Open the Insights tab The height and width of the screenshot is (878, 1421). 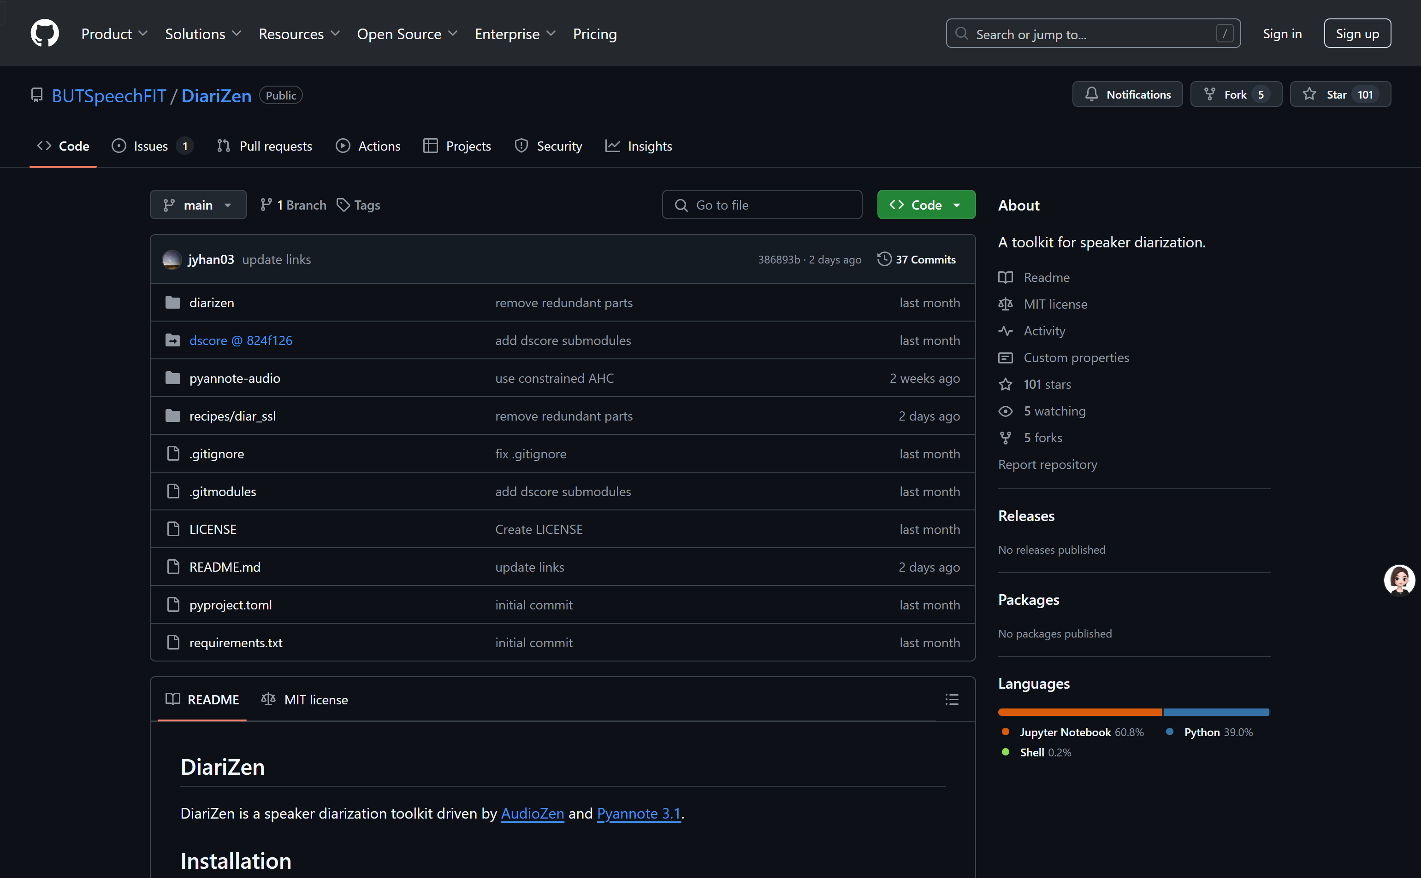[639, 146]
